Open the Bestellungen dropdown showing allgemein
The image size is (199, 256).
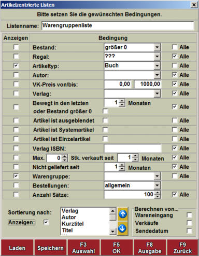(157, 185)
